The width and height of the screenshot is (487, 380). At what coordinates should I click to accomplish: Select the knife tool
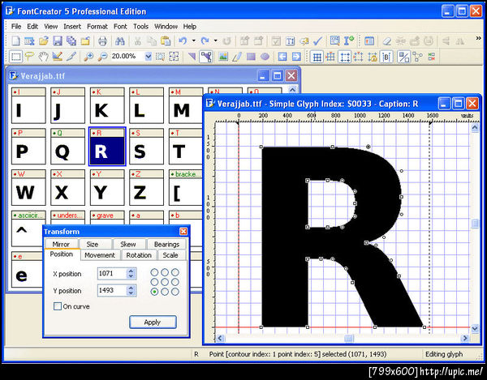(x=71, y=57)
